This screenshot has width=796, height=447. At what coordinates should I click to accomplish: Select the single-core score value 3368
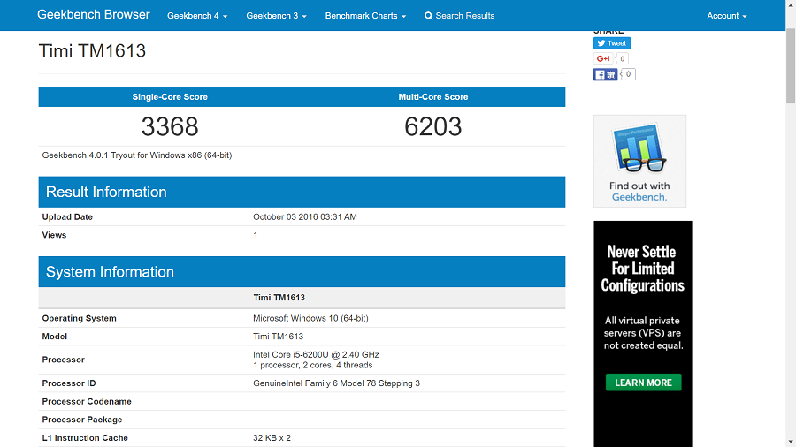click(x=170, y=126)
